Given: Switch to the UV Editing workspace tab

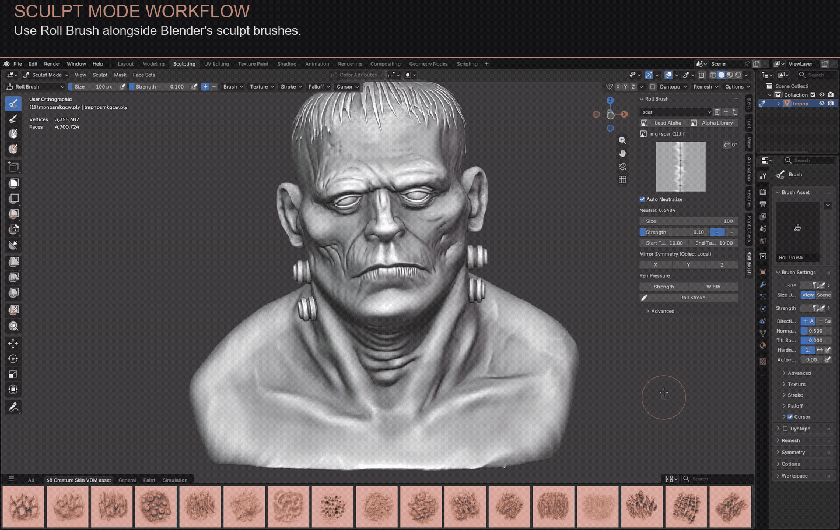Looking at the screenshot, I should click(x=216, y=64).
